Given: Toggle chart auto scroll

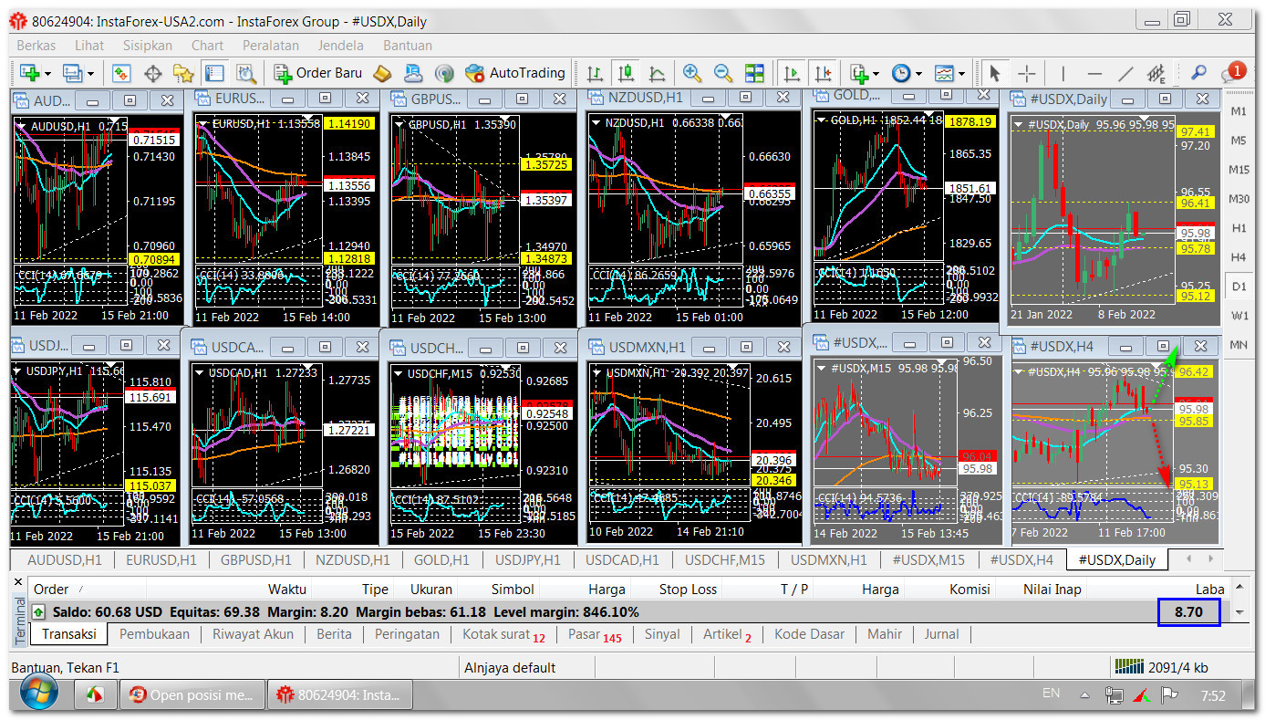Looking at the screenshot, I should pyautogui.click(x=792, y=73).
